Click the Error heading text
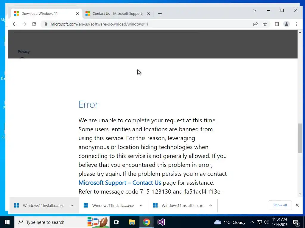The image size is (305, 228). pyautogui.click(x=88, y=104)
